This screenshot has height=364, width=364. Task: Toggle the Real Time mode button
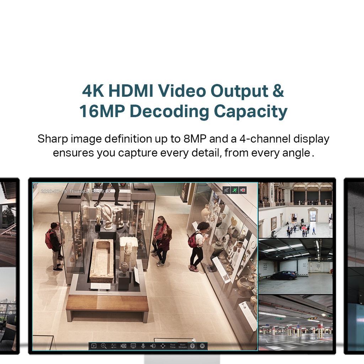(x=173, y=346)
